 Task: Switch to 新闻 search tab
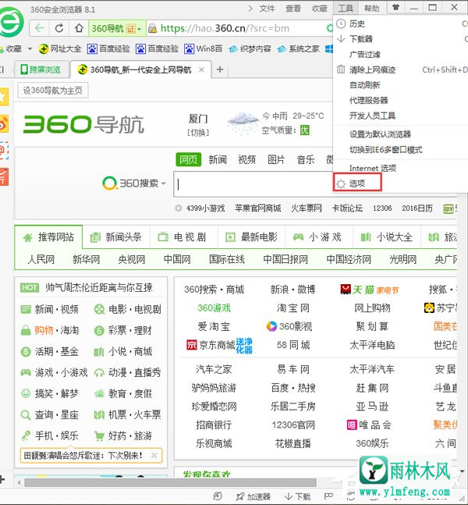tap(218, 159)
